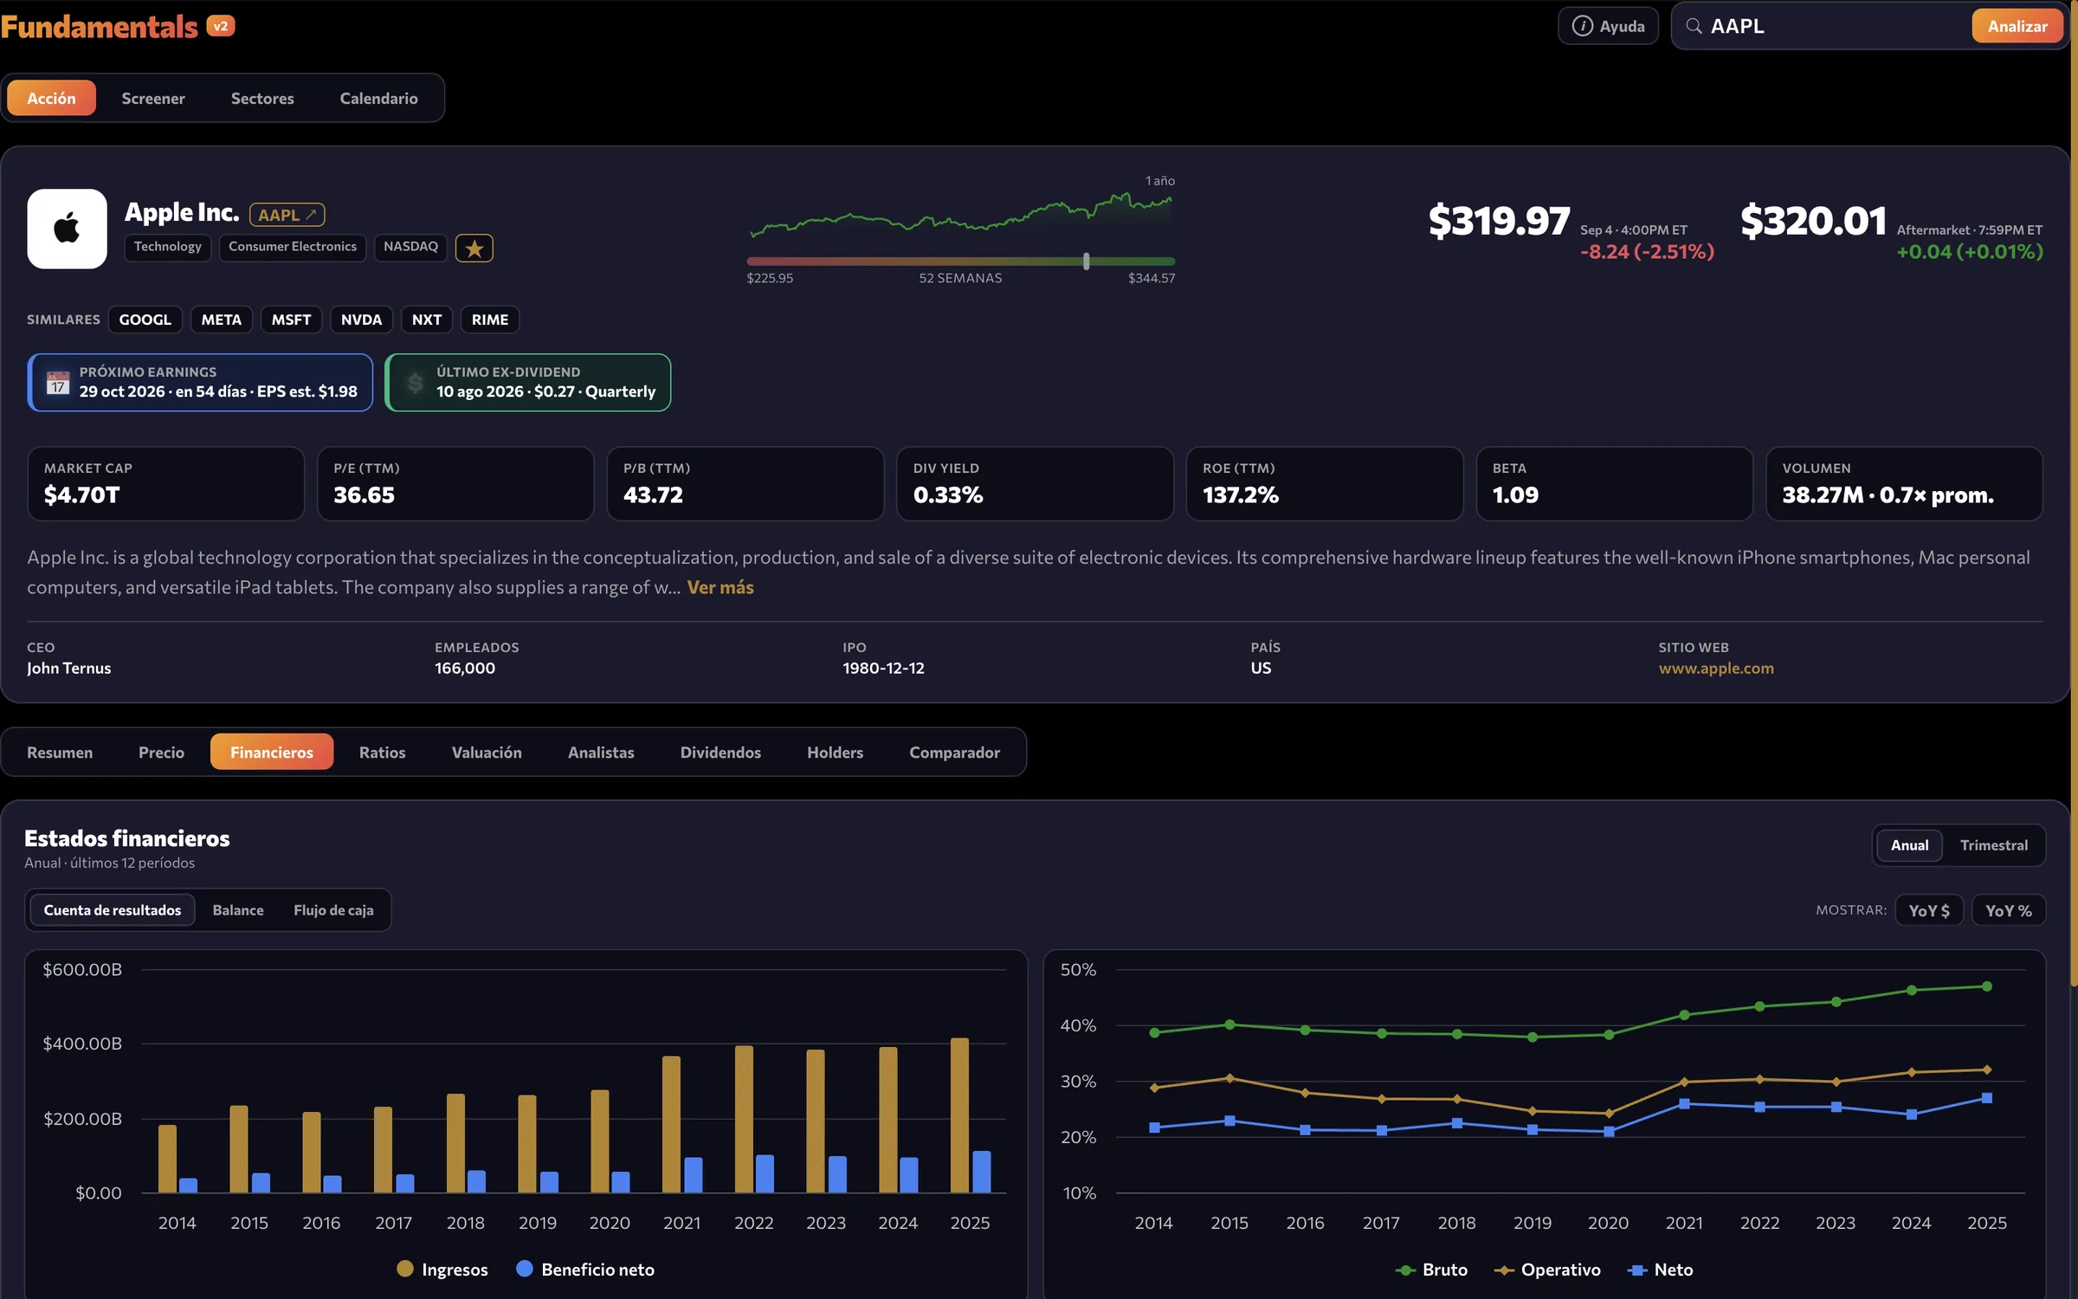This screenshot has height=1299, width=2078.
Task: Open the Screener tab
Action: tap(153, 98)
